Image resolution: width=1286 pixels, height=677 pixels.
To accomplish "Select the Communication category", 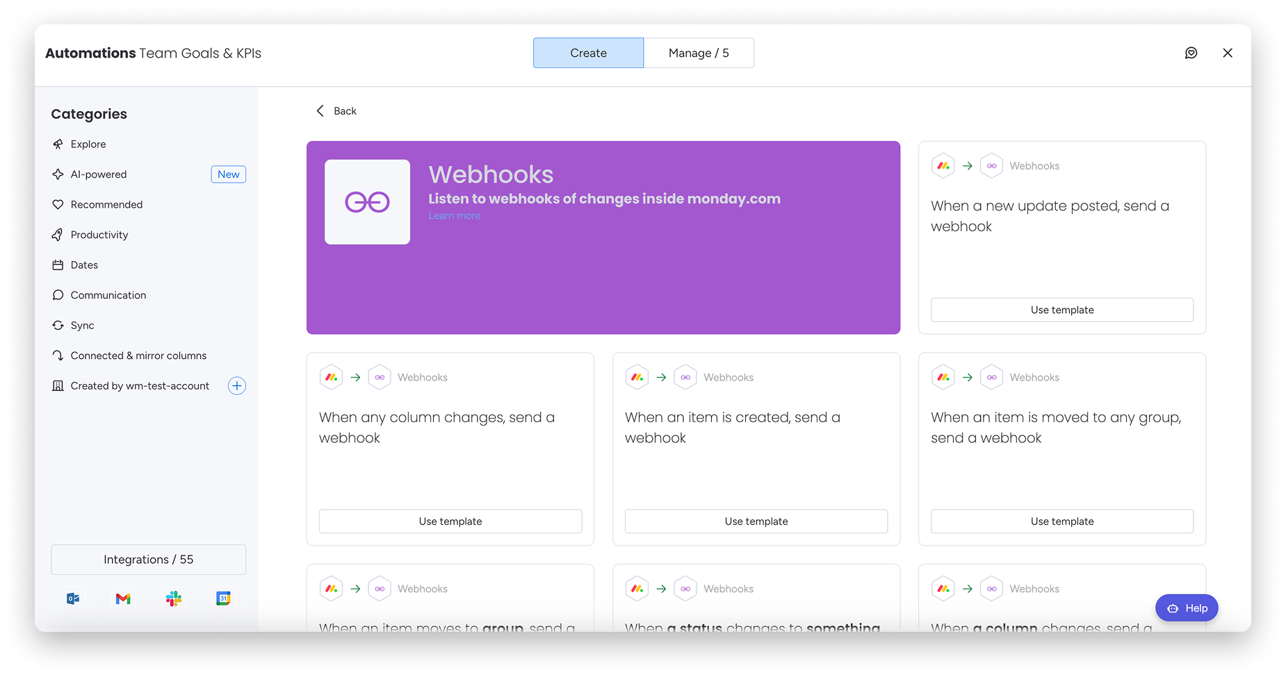I will pyautogui.click(x=108, y=295).
